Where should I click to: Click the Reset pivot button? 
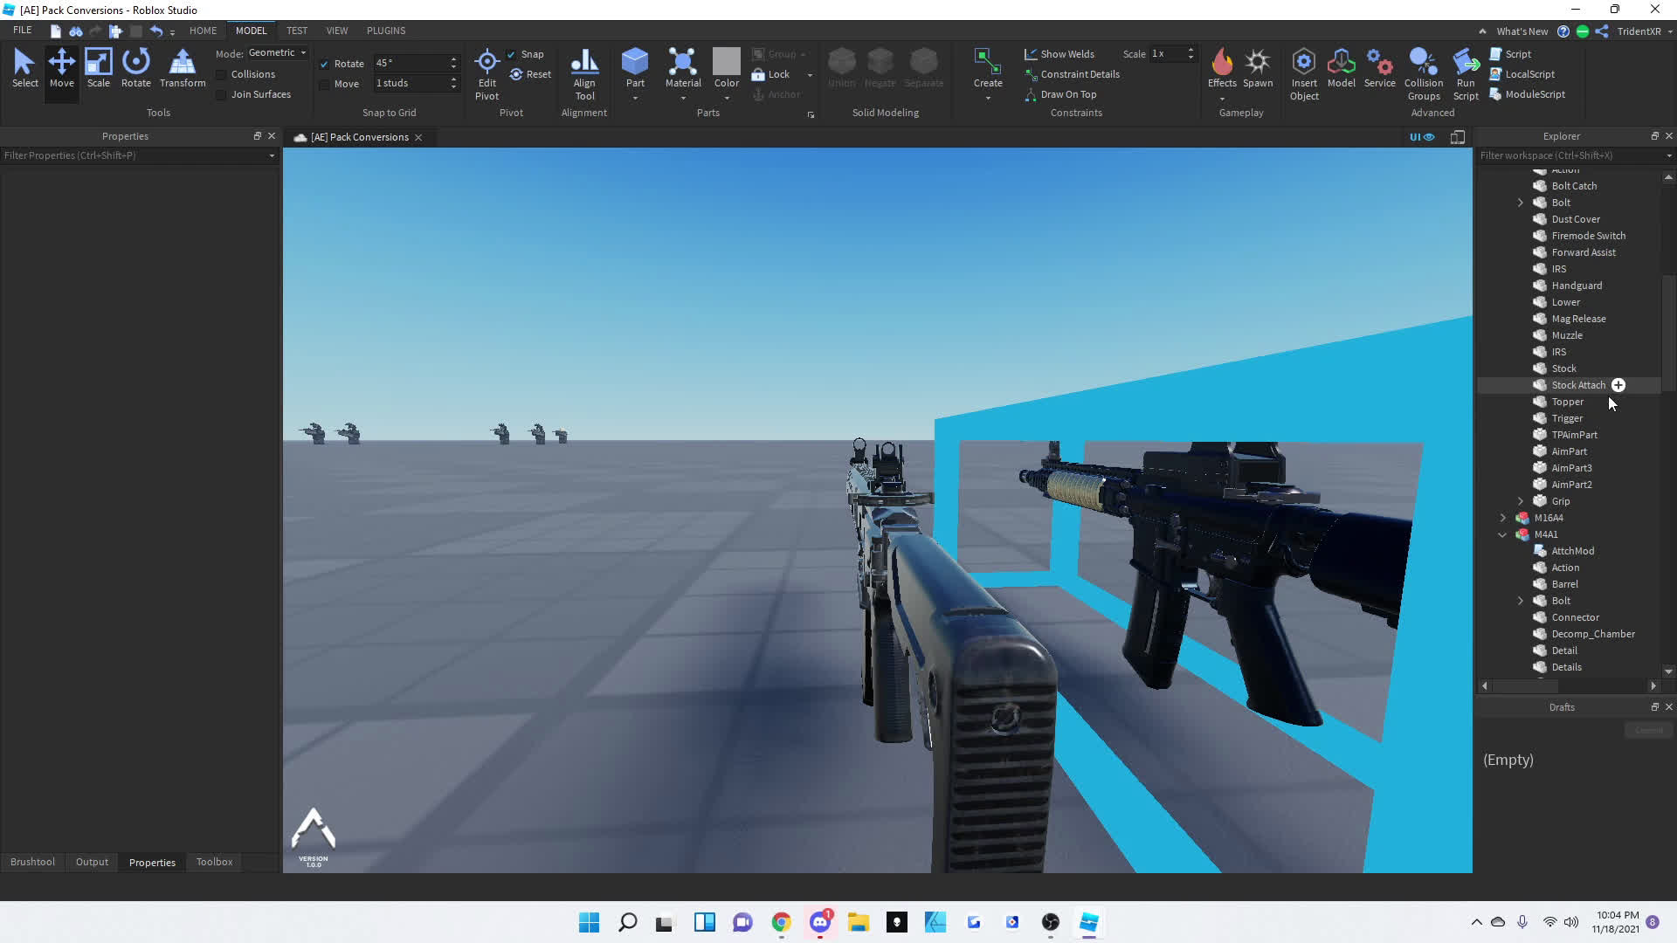pos(530,74)
